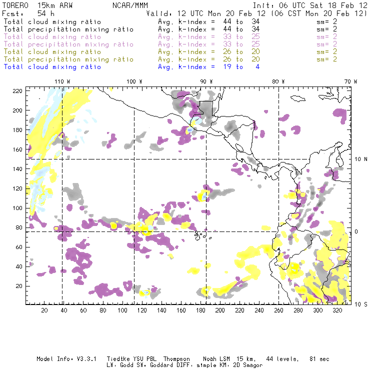Click the "44 levels," model info text
Screen dimensions: 370x370
[282, 359]
